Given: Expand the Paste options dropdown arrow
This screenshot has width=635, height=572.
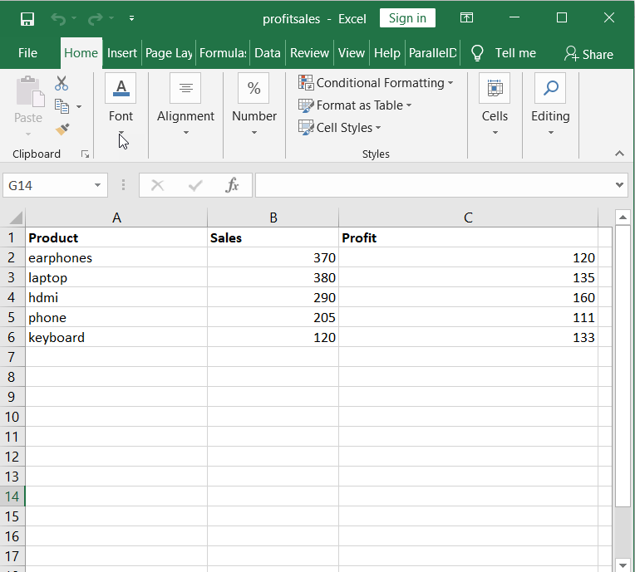Looking at the screenshot, I should [28, 134].
